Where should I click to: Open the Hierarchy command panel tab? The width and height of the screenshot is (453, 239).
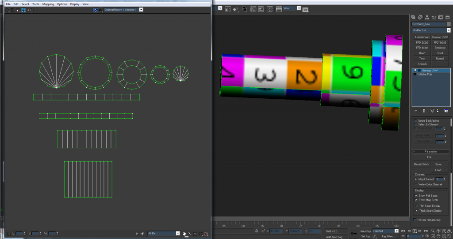[x=426, y=17]
